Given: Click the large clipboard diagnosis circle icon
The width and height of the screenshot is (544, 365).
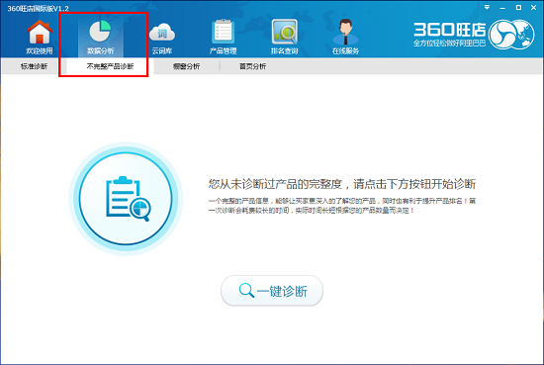Looking at the screenshot, I should tap(126, 199).
